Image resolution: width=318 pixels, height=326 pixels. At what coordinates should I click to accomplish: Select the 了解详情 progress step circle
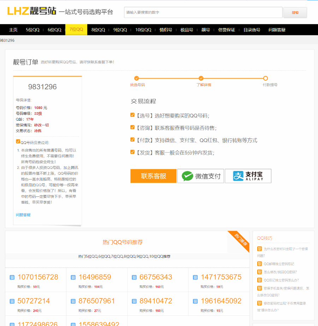click(x=201, y=78)
